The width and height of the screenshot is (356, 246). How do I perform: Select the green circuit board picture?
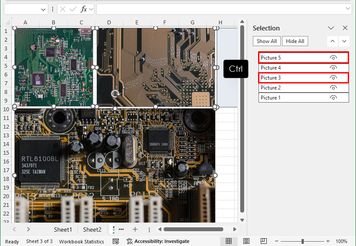pyautogui.click(x=54, y=67)
